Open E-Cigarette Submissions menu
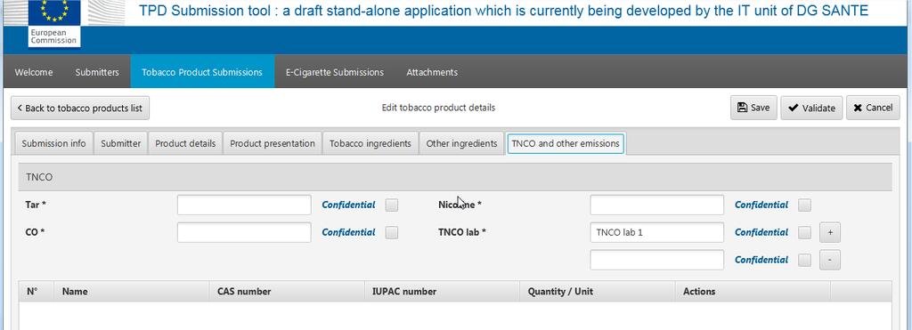This screenshot has width=912, height=330. [335, 72]
